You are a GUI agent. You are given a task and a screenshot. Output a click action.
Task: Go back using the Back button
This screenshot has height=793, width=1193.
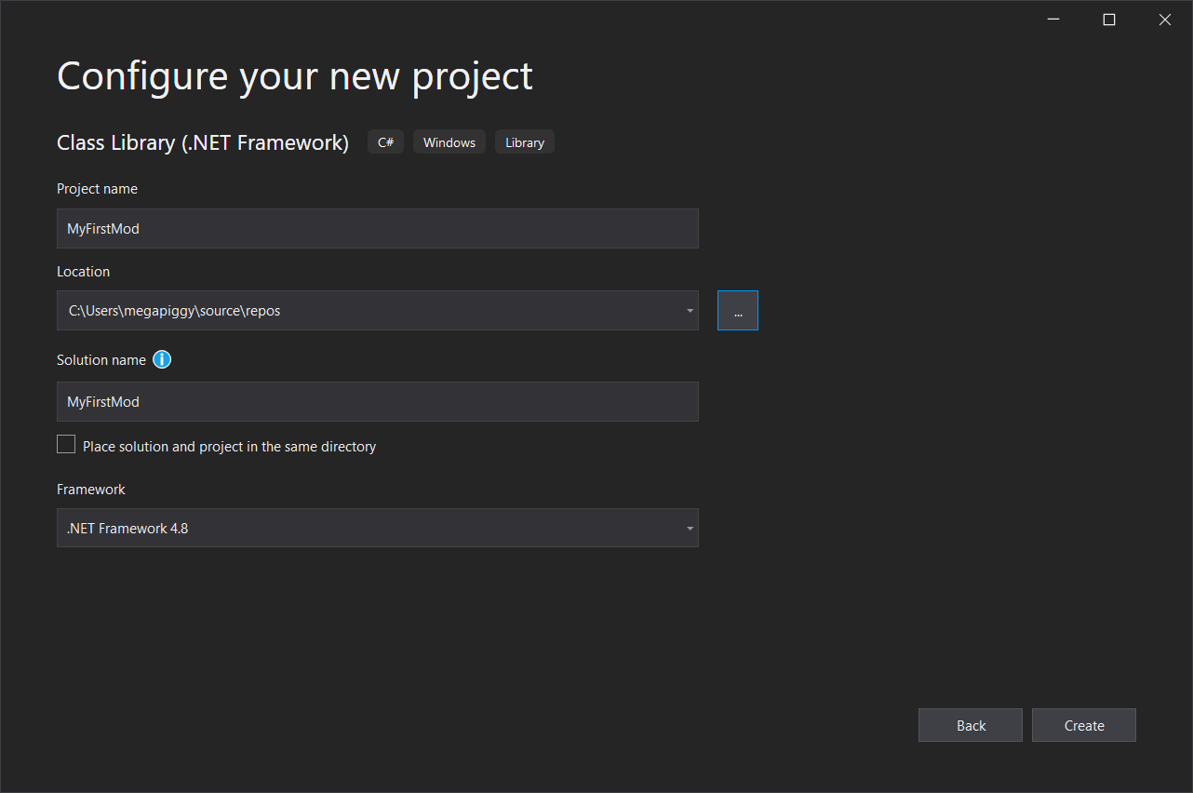click(970, 725)
